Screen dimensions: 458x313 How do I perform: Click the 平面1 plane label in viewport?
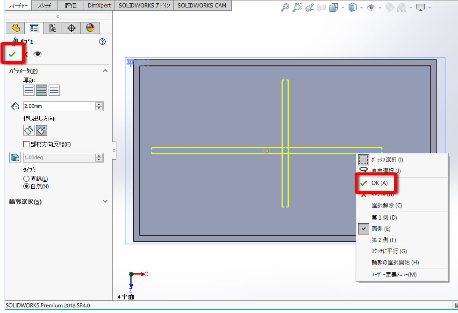pos(138,63)
